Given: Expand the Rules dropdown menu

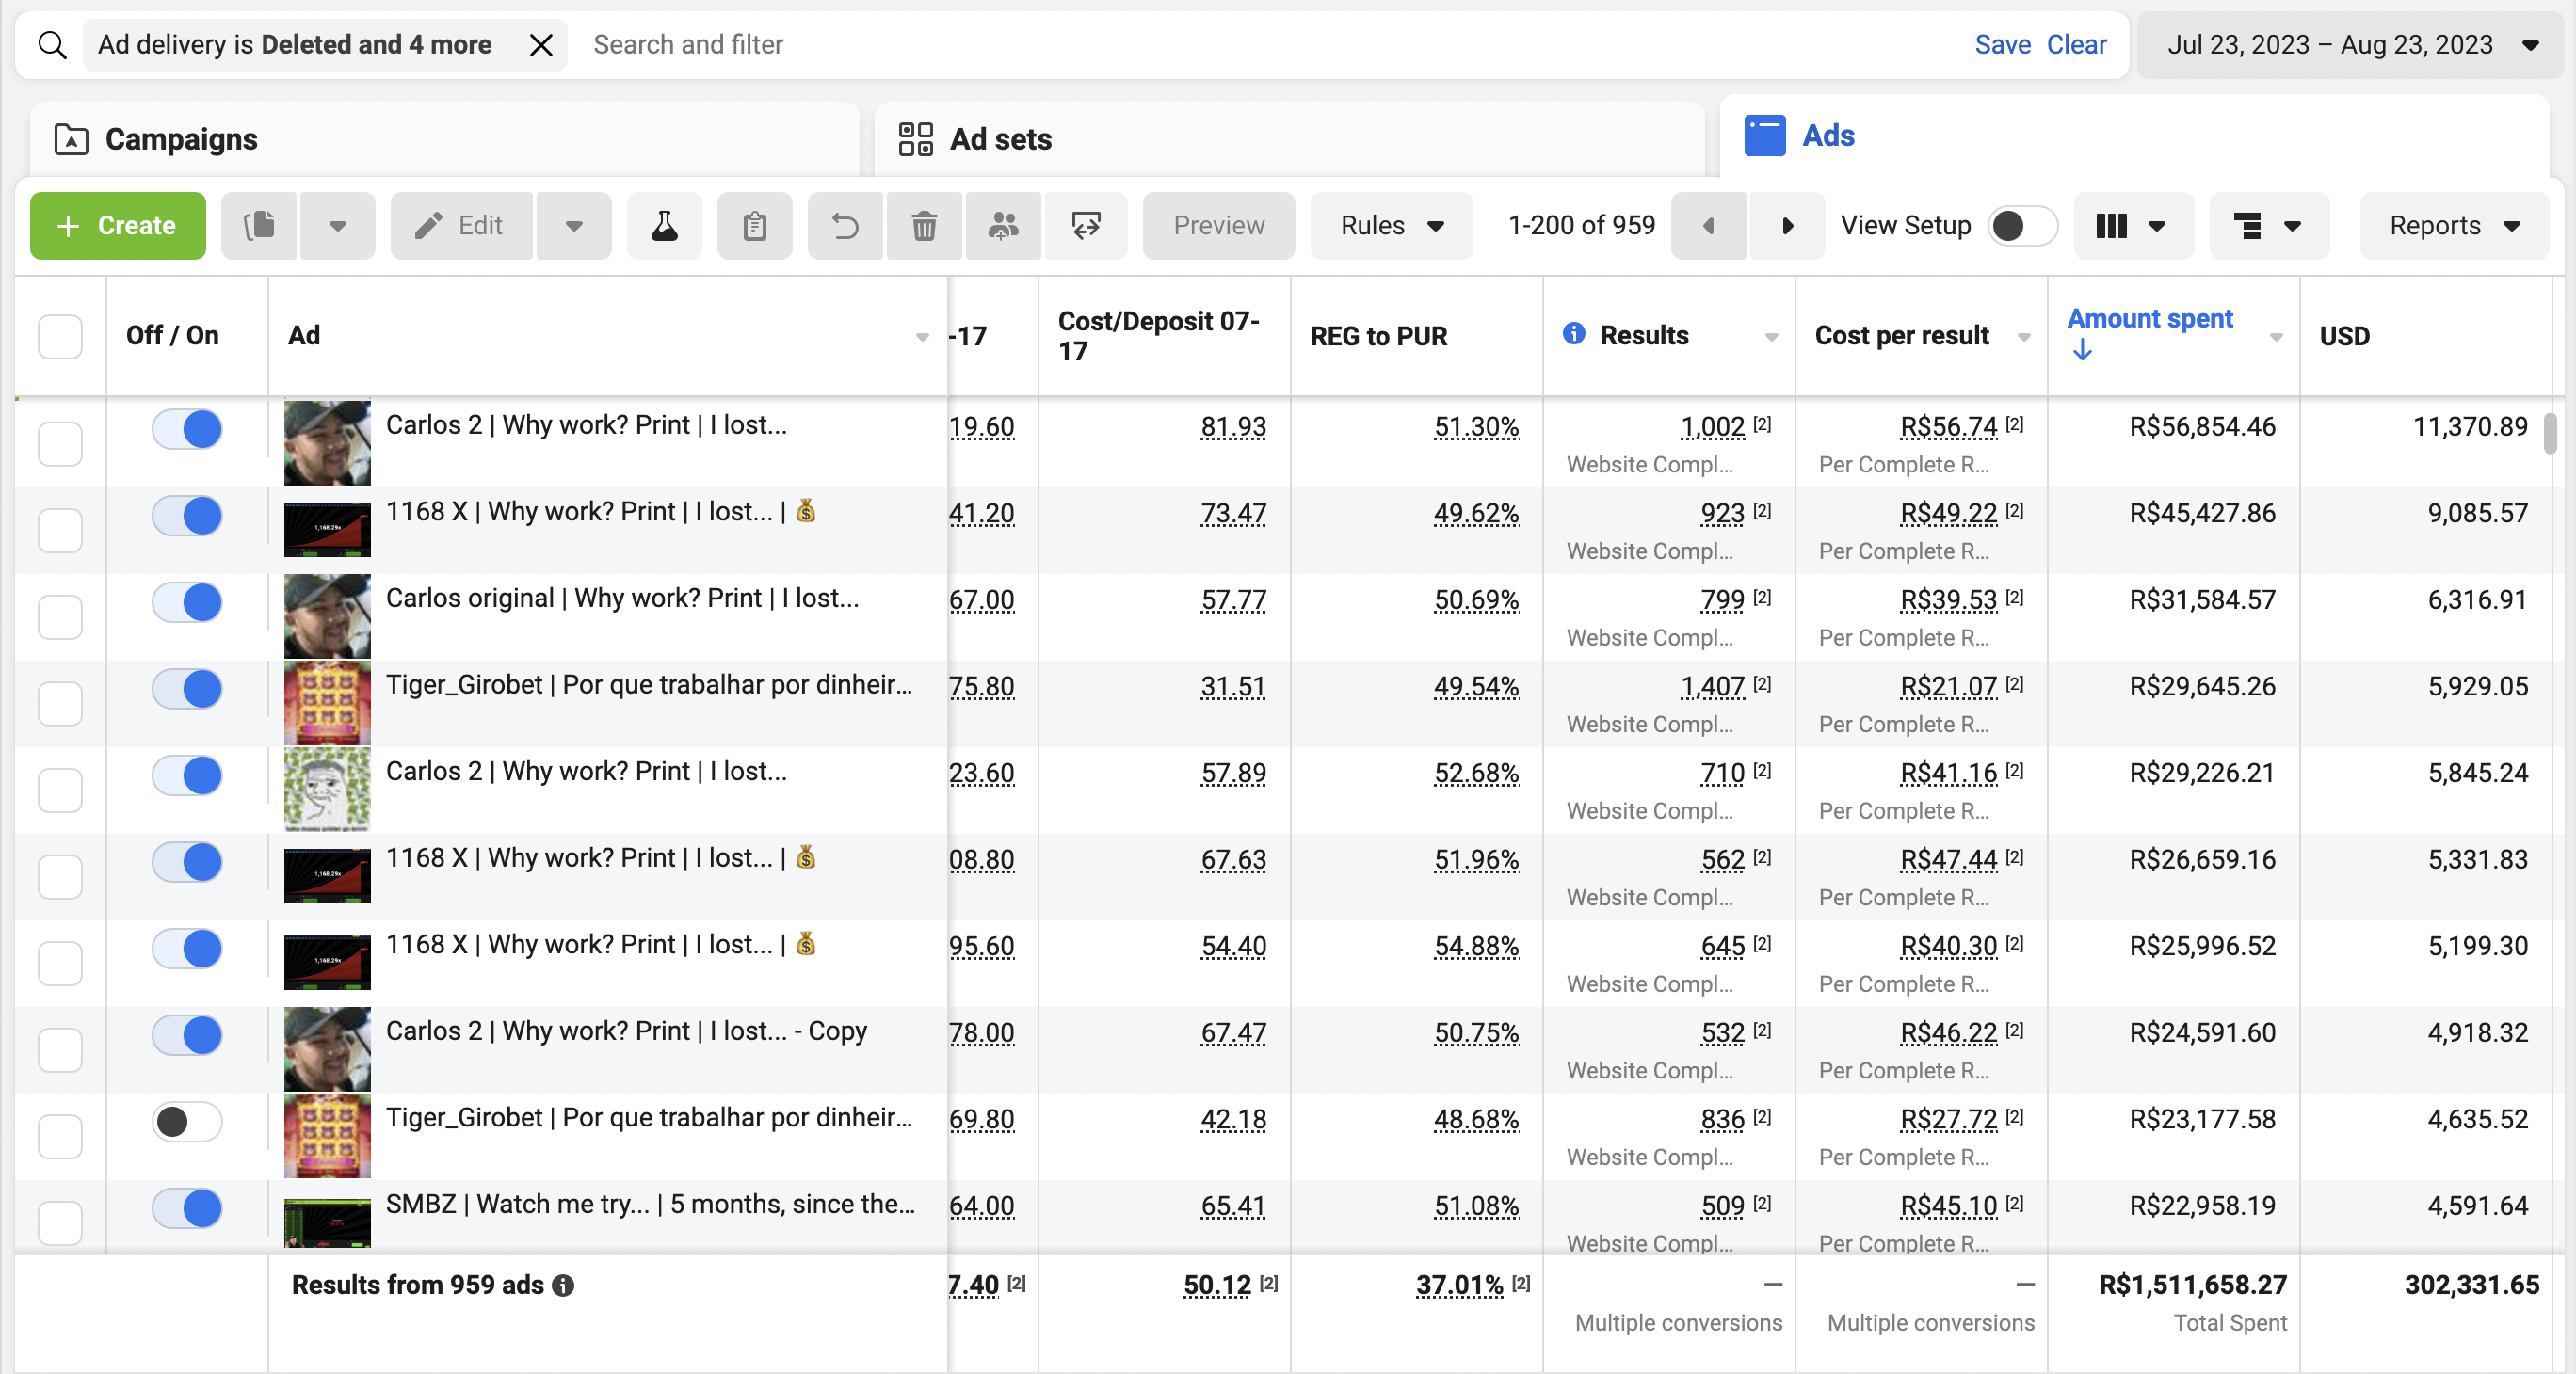Looking at the screenshot, I should click(x=1391, y=226).
